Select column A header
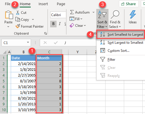 coord(9,52)
